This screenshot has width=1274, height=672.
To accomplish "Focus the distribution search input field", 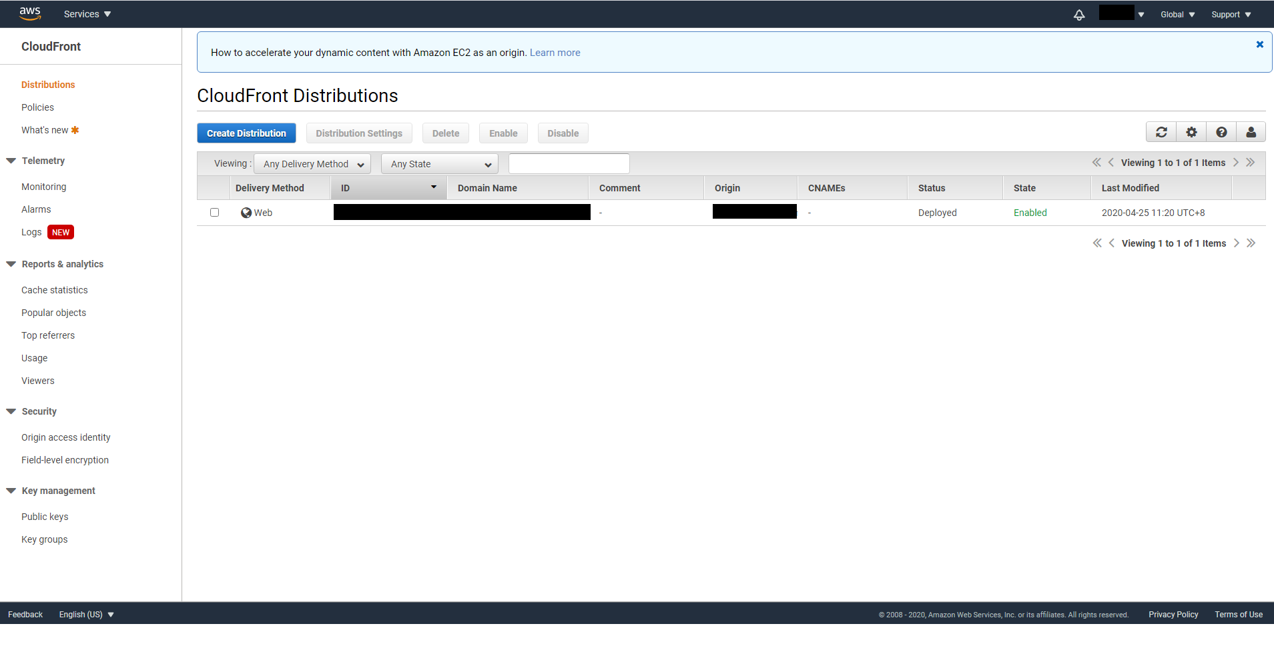I will point(569,163).
